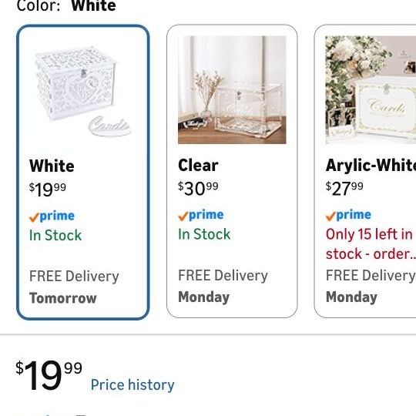Click the Color: White label heading

pyautogui.click(x=66, y=5)
